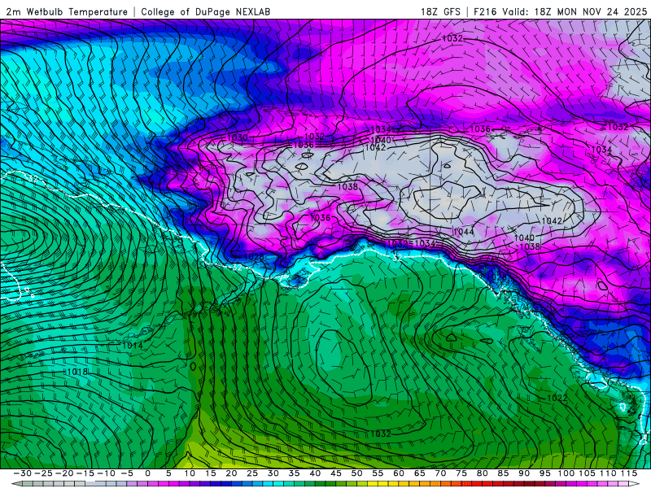Viewport: 651px width, 488px height.
Task: Select the 75 color scale label
Action: pyautogui.click(x=461, y=473)
